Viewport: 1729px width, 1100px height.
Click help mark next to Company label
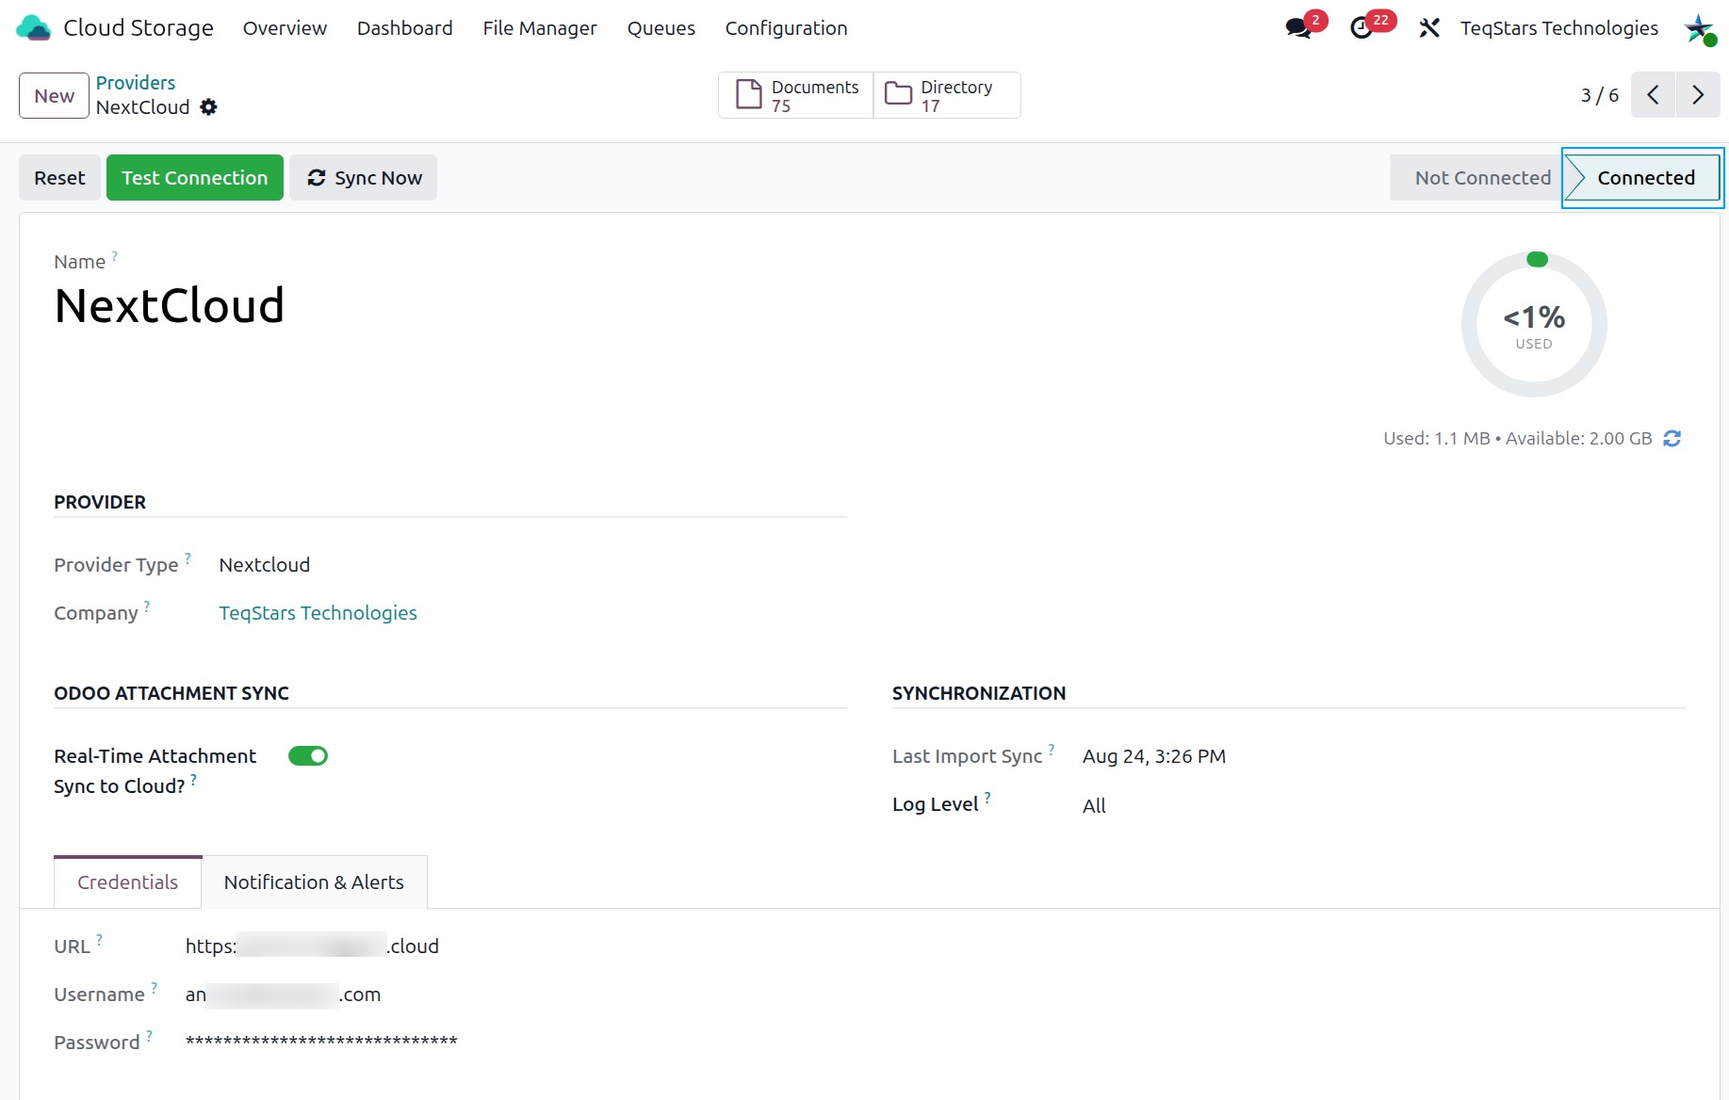pos(147,607)
